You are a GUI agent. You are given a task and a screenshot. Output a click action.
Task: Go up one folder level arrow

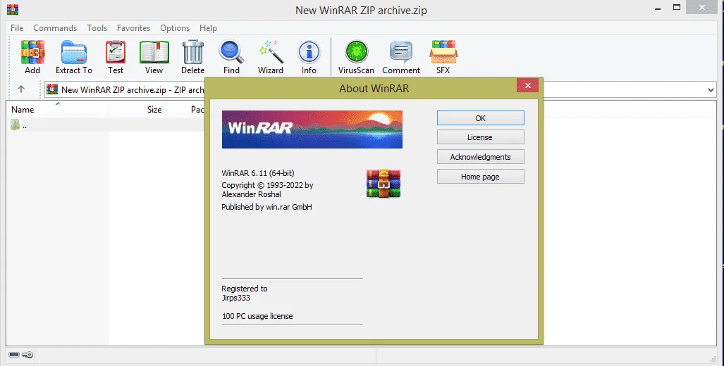click(20, 89)
